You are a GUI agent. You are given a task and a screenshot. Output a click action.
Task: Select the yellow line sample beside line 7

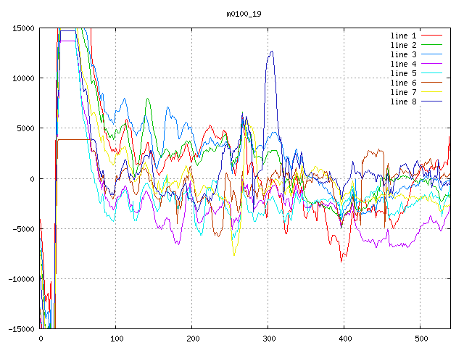[432, 92]
